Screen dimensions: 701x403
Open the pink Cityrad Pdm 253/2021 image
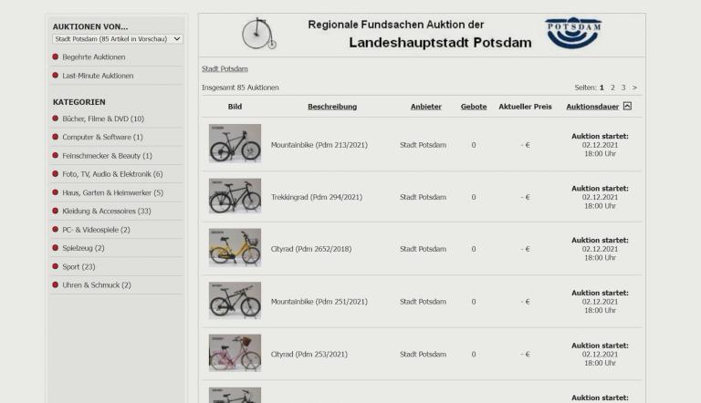tap(235, 354)
